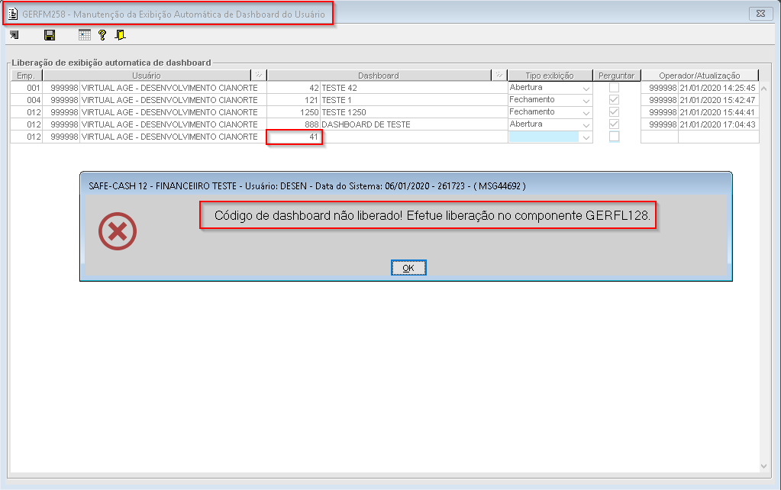This screenshot has width=781, height=490.
Task: Click timestamp 21/01/2020 14:25:45
Action: (718, 88)
